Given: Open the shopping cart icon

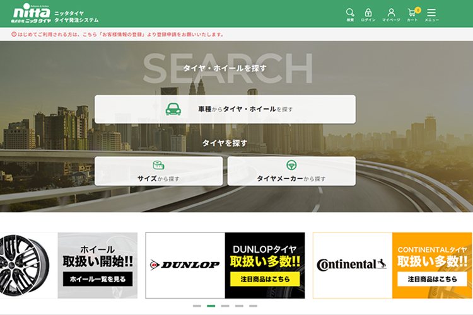Looking at the screenshot, I should pyautogui.click(x=412, y=14).
